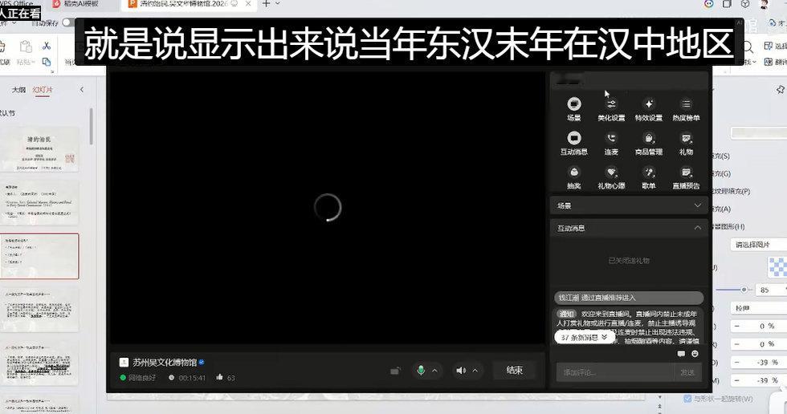Click the screen share icon near microphone
The image size is (787, 414).
pos(395,371)
